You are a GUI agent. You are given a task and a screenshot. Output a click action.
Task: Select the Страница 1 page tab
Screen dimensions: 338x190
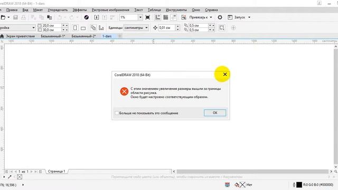(x=57, y=171)
